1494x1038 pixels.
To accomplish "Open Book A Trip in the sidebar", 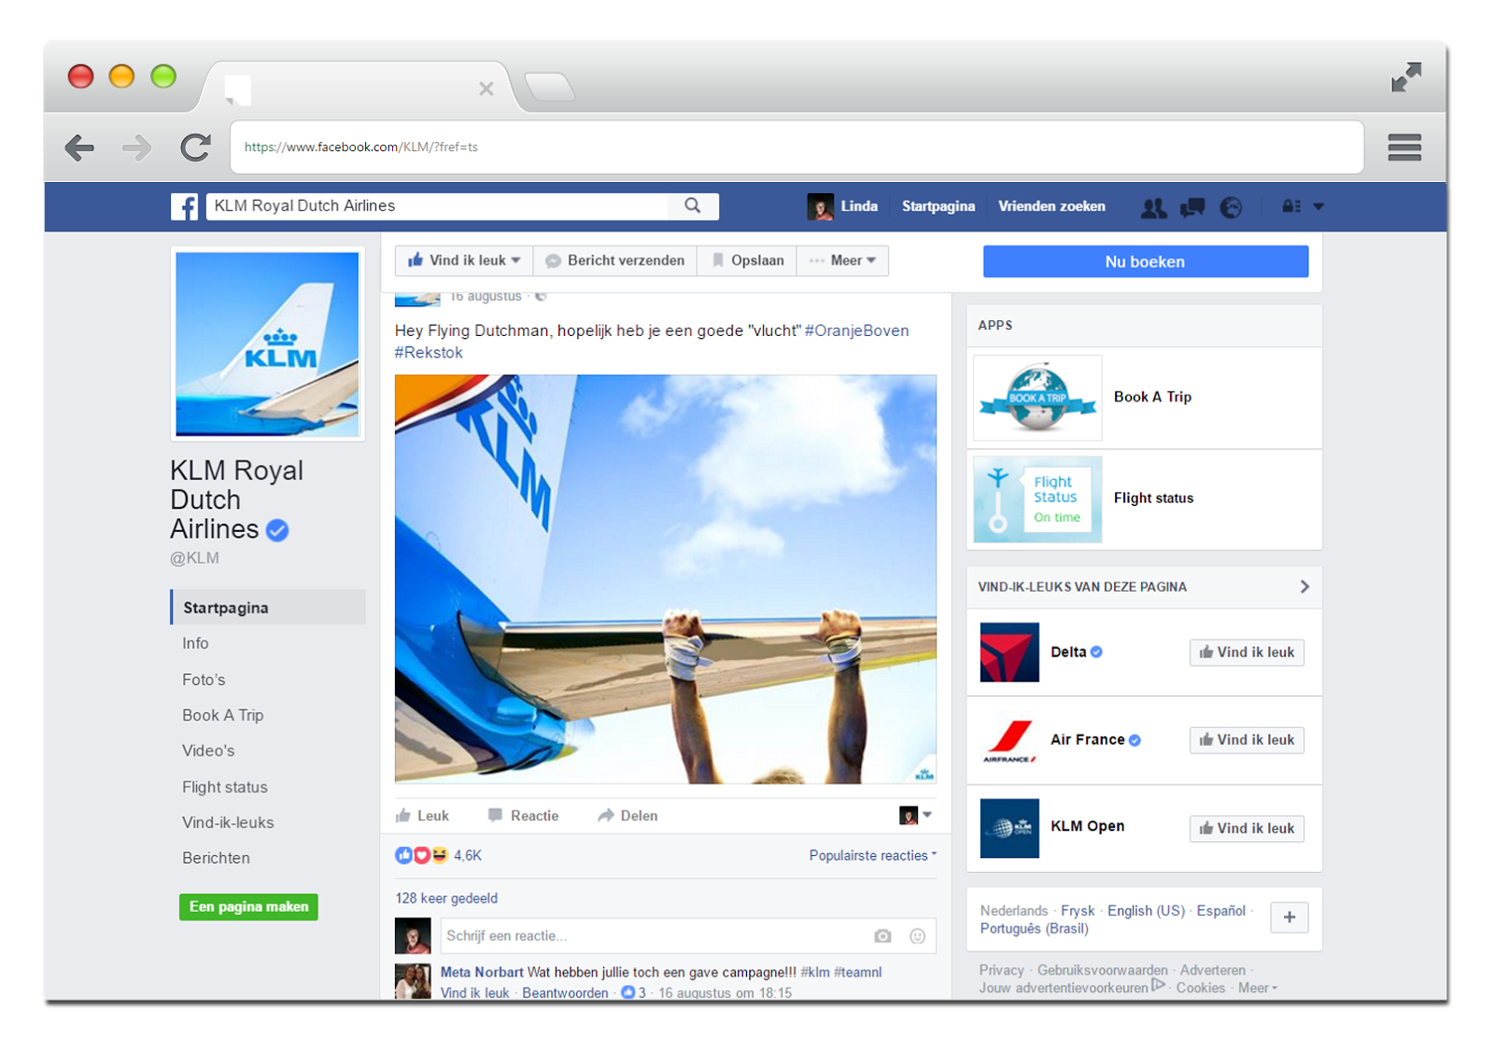I will point(222,715).
